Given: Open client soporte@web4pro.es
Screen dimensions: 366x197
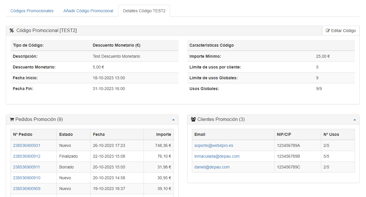Looking at the screenshot, I should tap(214, 145).
